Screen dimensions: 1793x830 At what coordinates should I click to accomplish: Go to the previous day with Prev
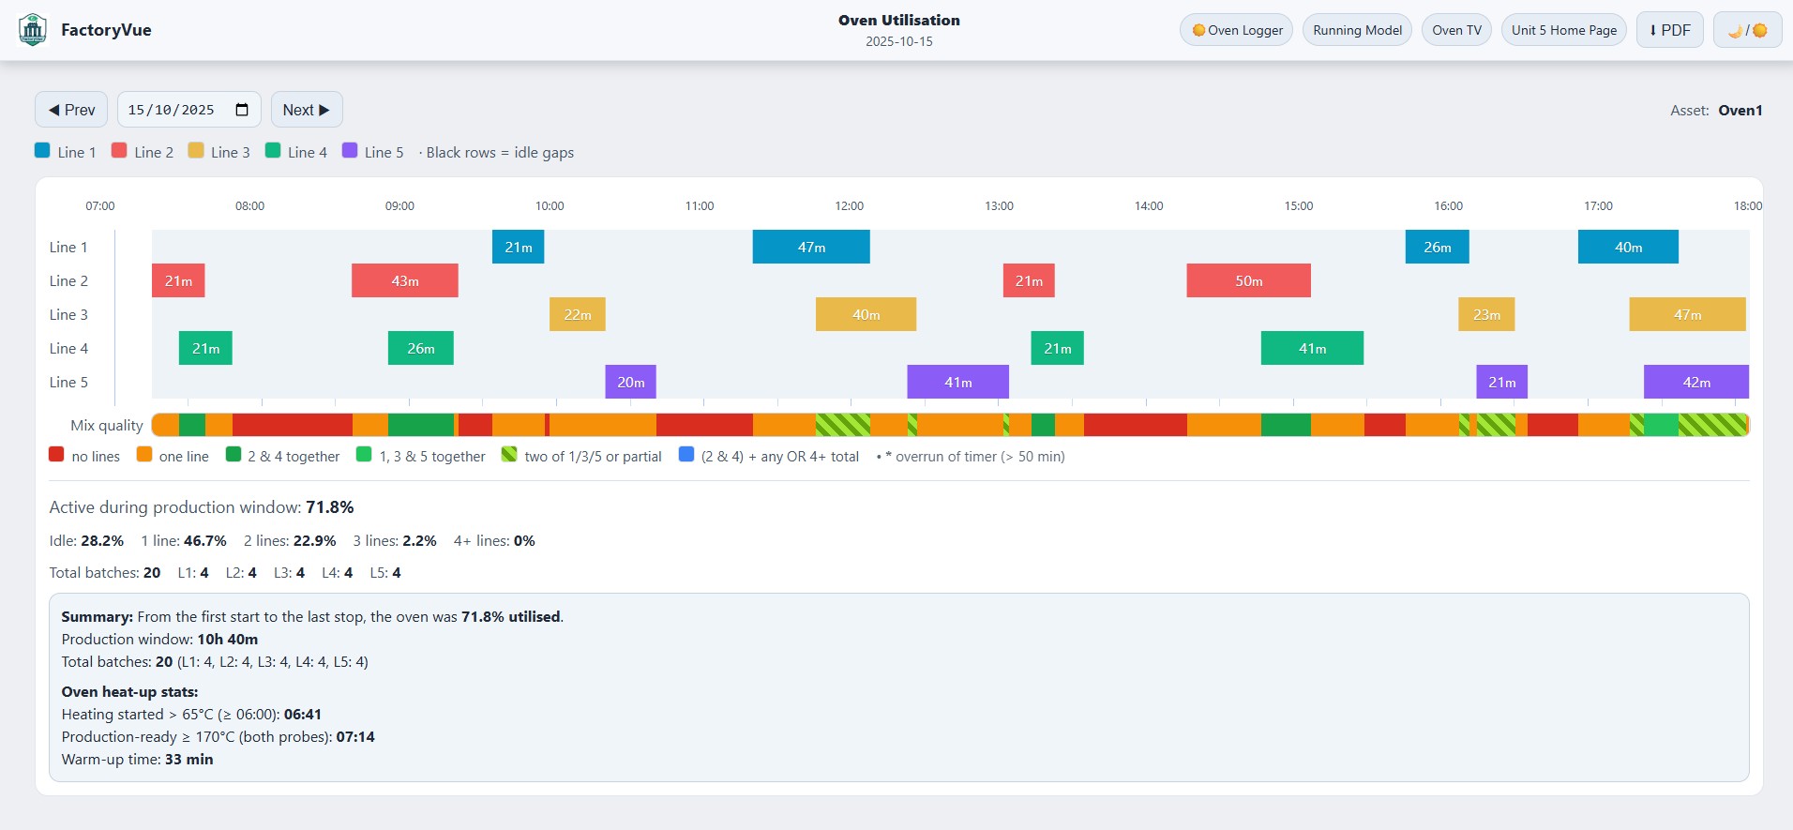pos(71,110)
